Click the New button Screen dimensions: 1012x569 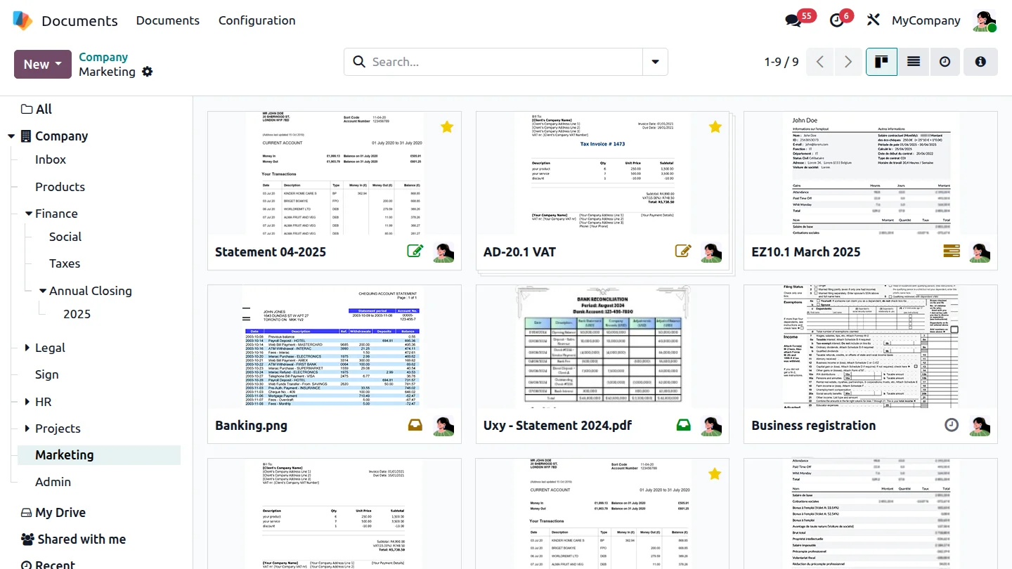point(42,64)
